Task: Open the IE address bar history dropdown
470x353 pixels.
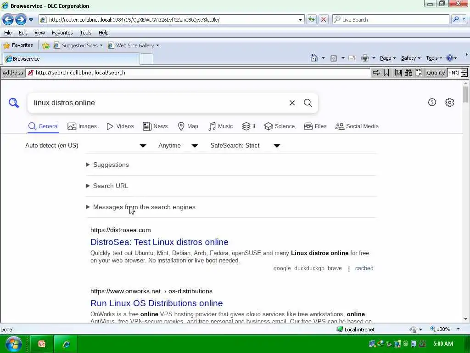Action: point(300,20)
